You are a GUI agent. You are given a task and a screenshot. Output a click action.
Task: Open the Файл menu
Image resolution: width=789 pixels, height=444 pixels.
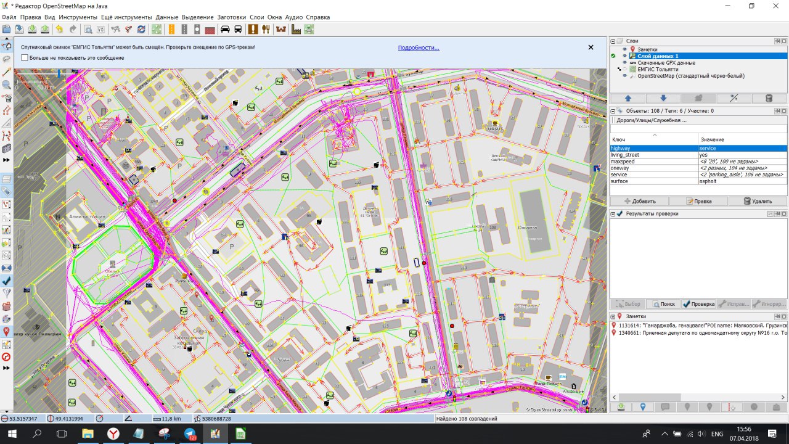[9, 17]
